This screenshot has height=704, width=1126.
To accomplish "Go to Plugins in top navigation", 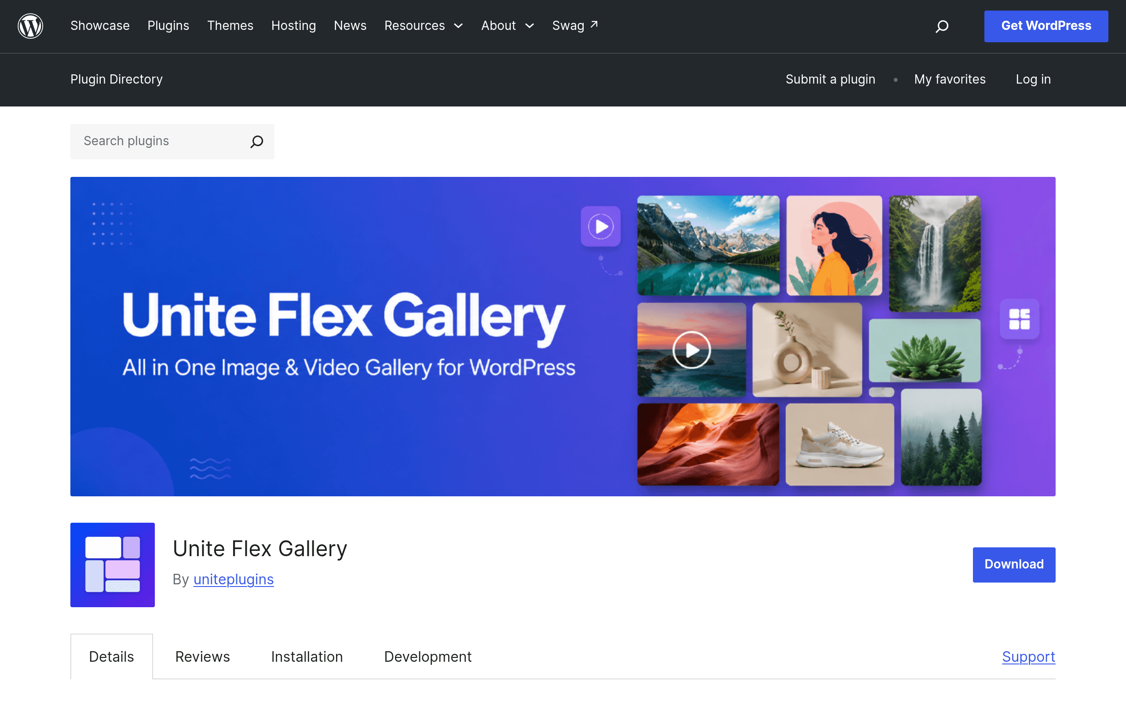I will [168, 26].
